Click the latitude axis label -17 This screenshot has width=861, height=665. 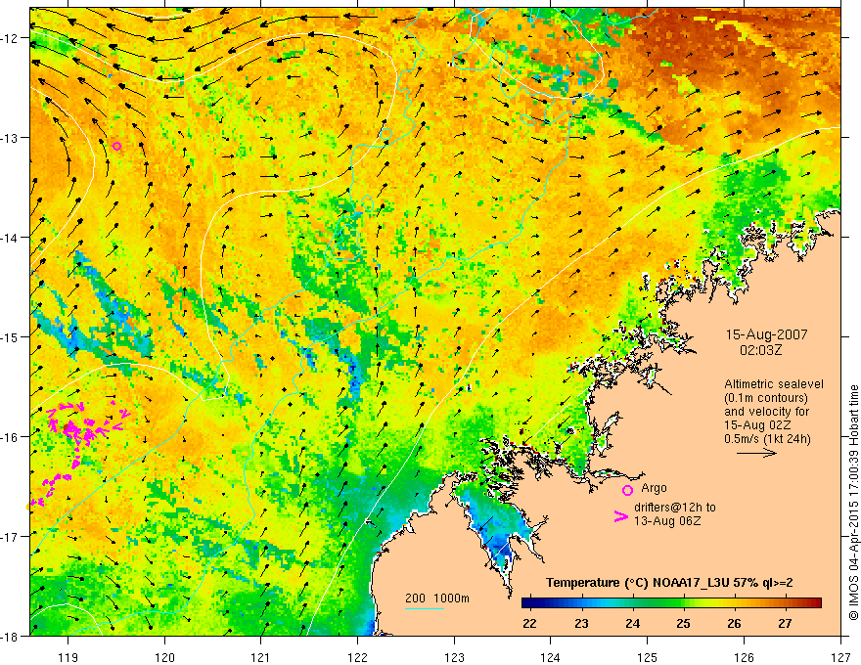click(x=10, y=536)
